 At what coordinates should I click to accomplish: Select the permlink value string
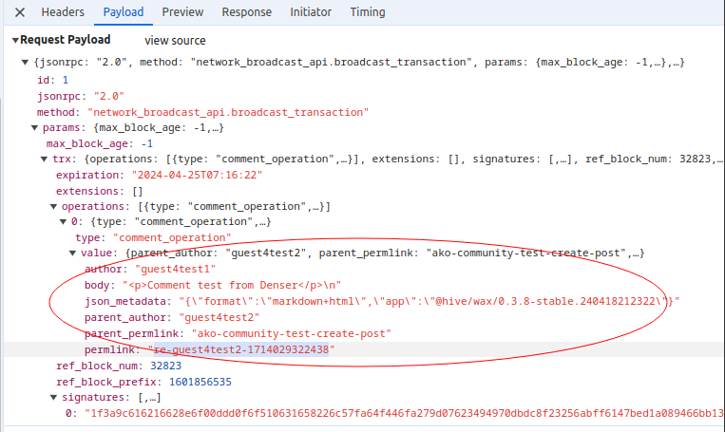coord(240,350)
